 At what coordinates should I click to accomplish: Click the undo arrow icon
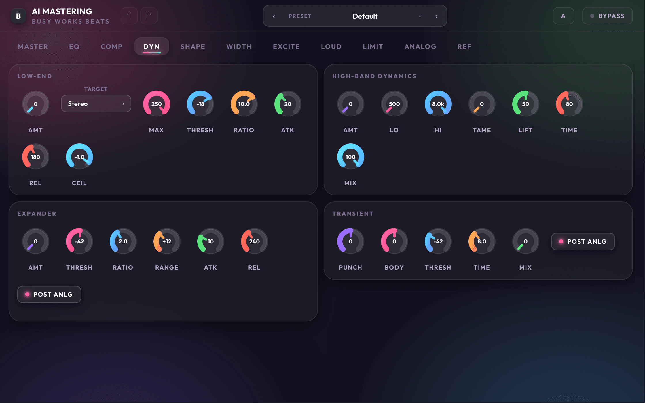[129, 16]
